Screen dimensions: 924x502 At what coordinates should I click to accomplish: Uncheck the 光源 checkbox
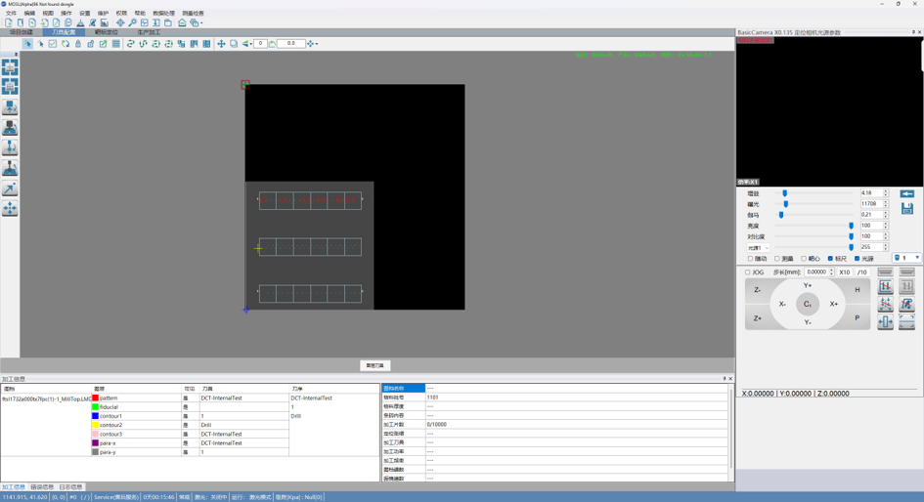point(857,259)
